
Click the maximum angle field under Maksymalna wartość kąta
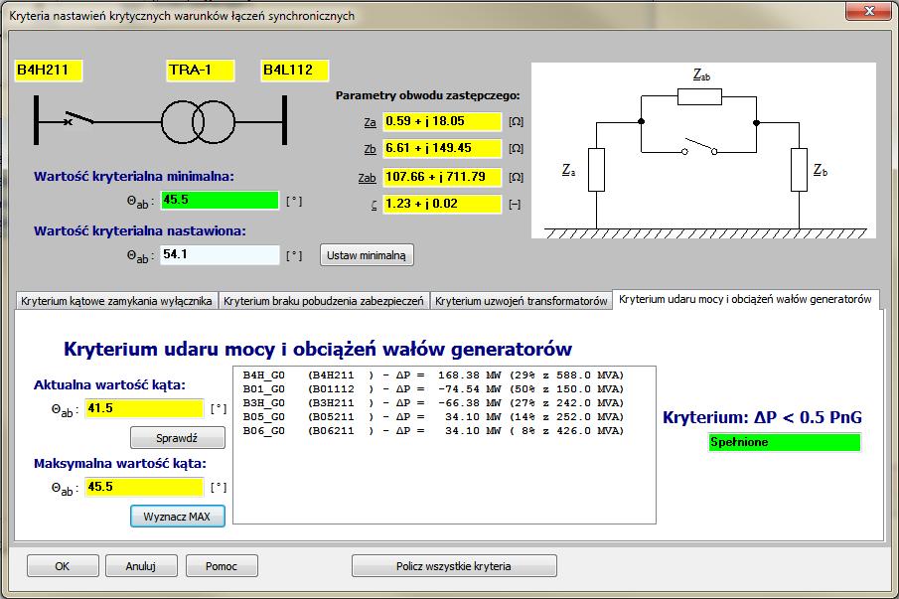pos(144,487)
